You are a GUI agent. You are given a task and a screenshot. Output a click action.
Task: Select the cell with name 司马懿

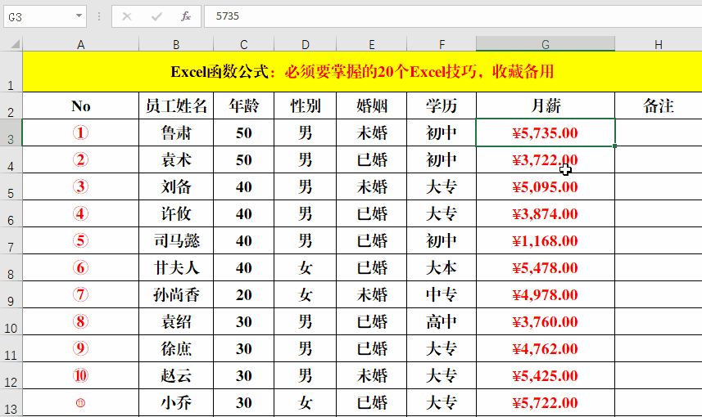point(176,241)
